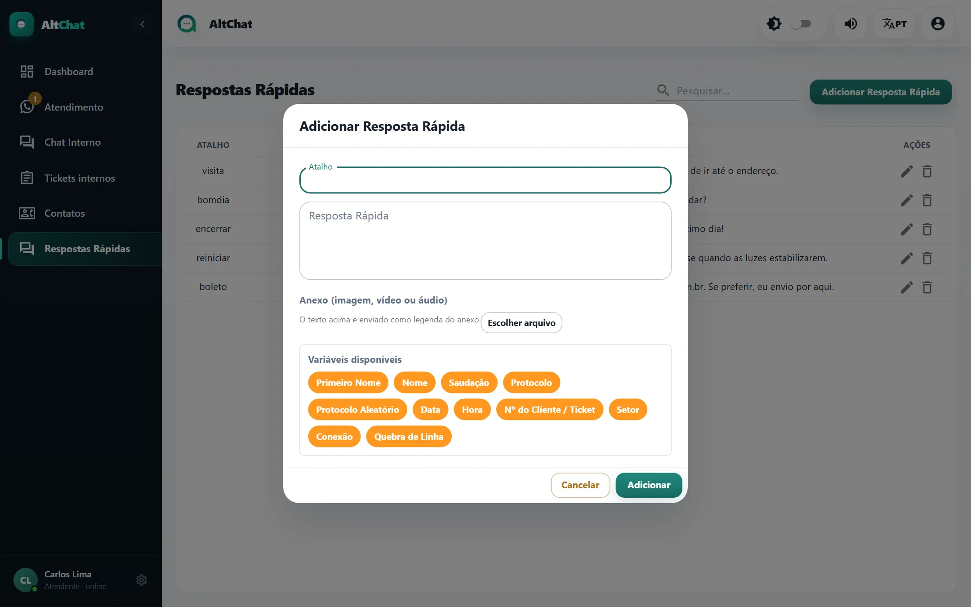
Task: Click Escolher arquivo to attach file
Action: click(521, 323)
